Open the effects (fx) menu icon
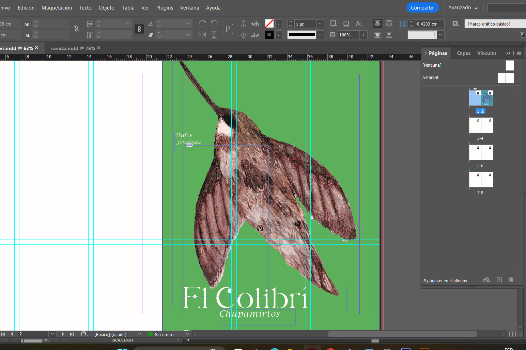526x350 pixels. coord(359,23)
